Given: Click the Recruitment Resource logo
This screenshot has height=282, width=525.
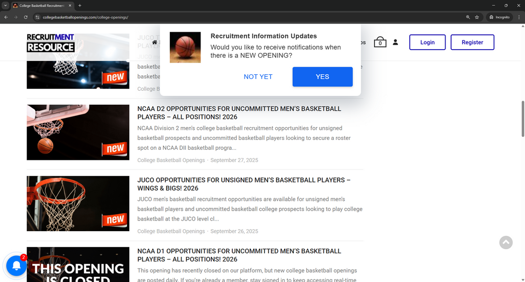Looking at the screenshot, I should coord(51,43).
